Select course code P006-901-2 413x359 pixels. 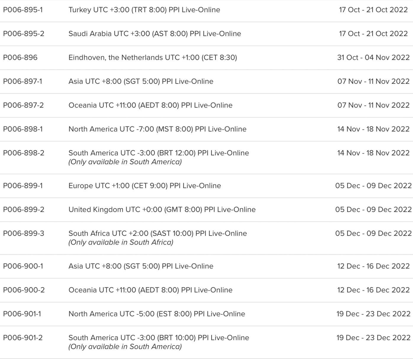pos(23,338)
